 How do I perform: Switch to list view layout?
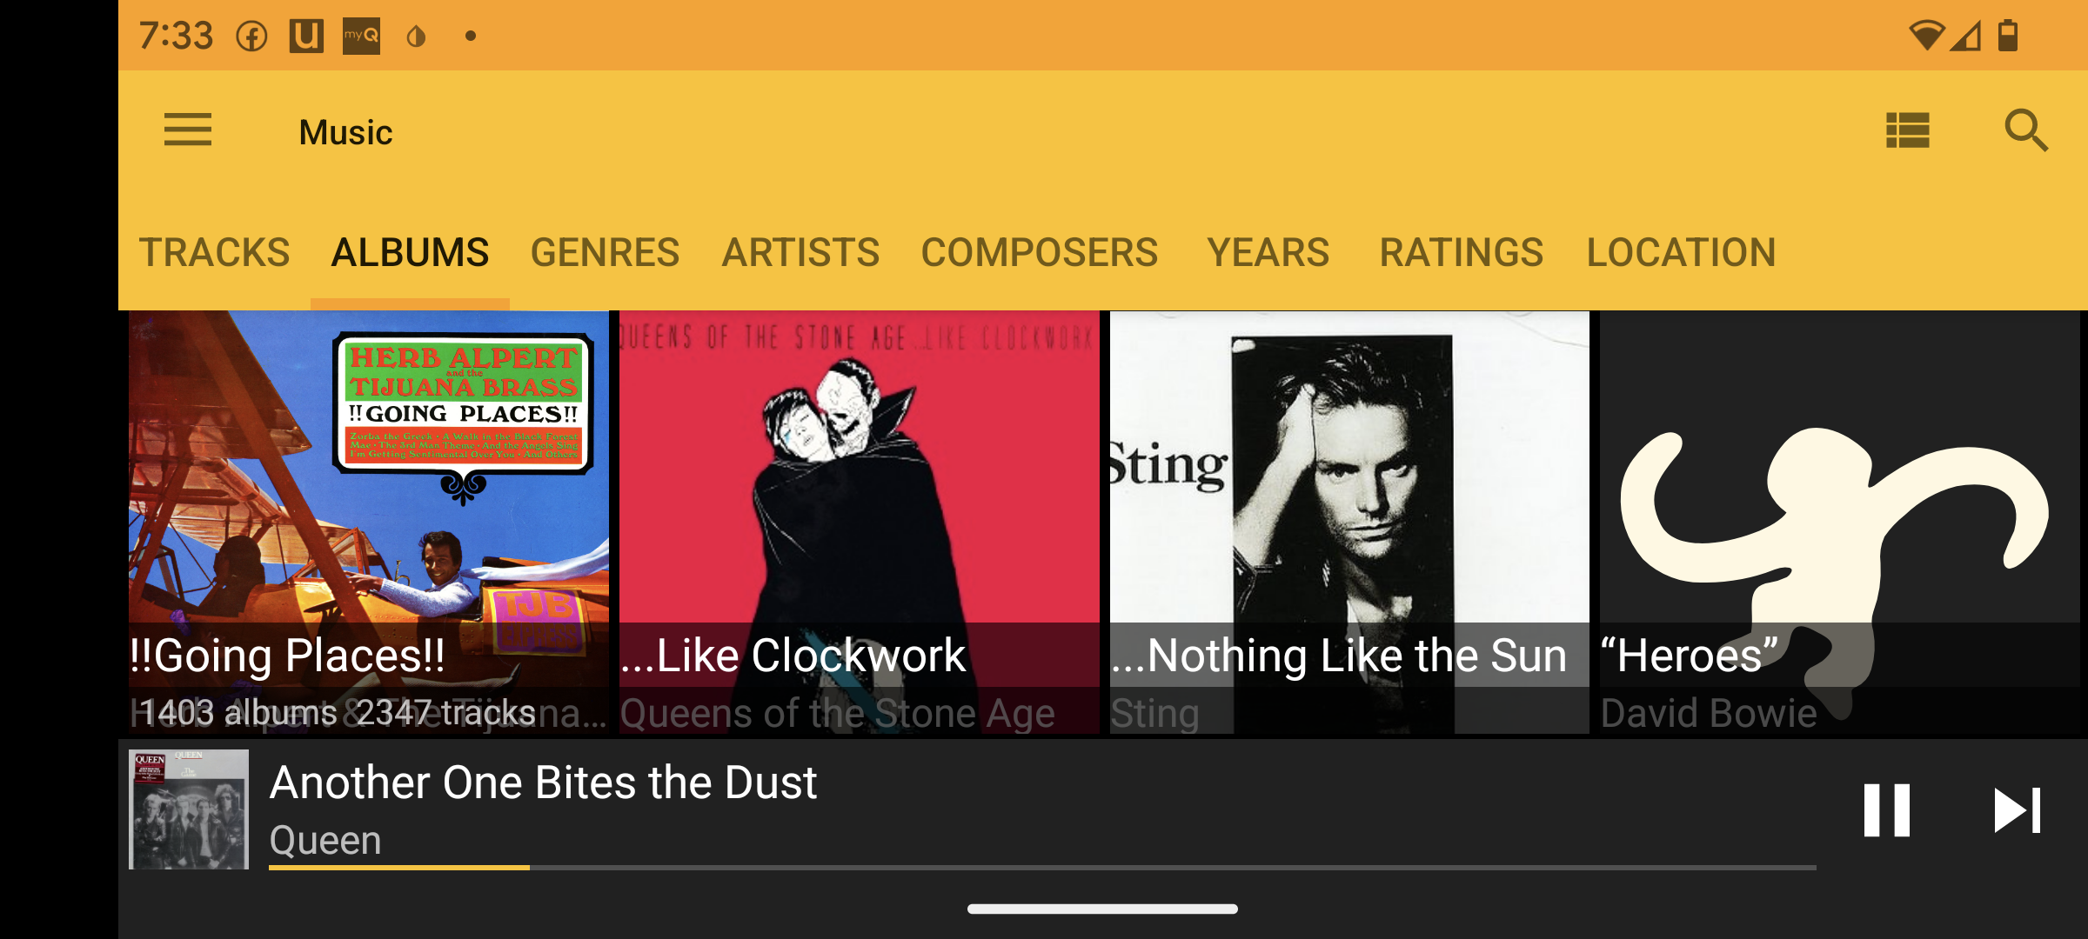[x=1907, y=130]
